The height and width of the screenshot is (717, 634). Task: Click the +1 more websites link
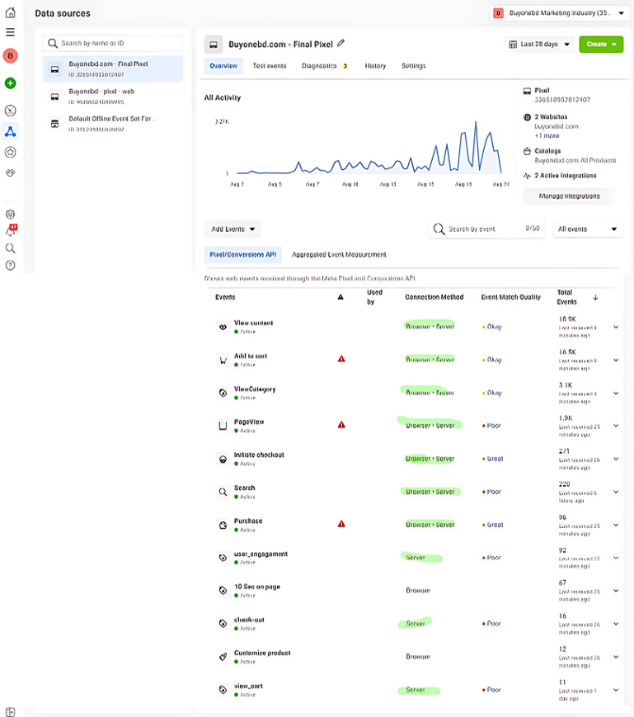pyautogui.click(x=547, y=136)
